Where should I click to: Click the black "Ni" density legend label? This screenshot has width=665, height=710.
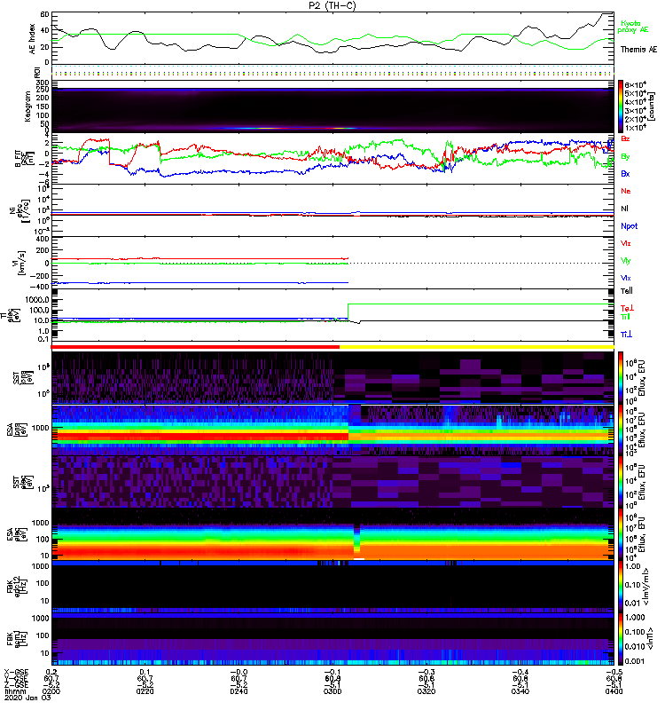624,209
